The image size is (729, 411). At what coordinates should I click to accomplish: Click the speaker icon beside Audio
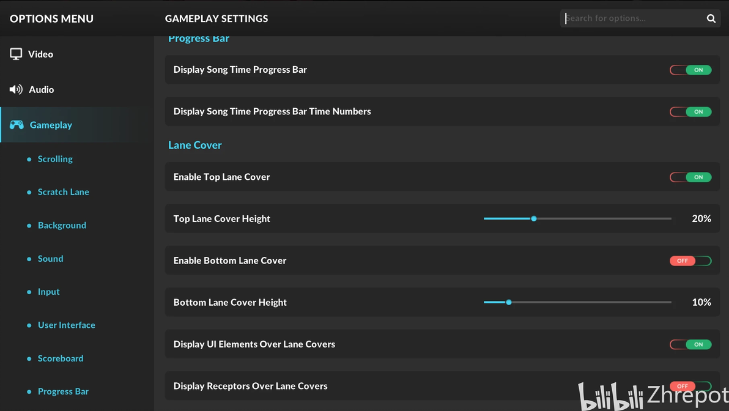[x=16, y=89]
